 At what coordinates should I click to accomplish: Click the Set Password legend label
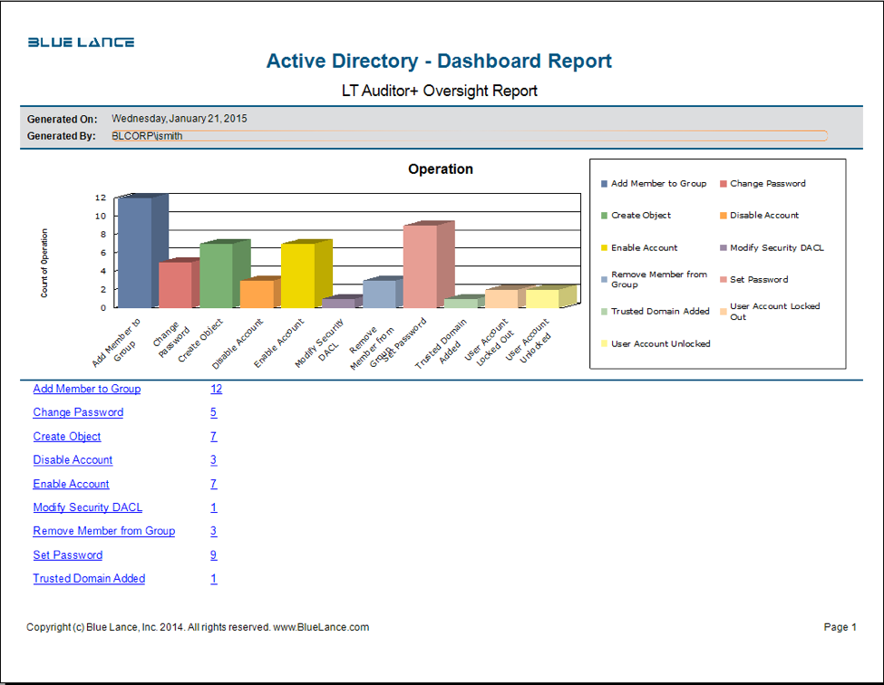[759, 279]
